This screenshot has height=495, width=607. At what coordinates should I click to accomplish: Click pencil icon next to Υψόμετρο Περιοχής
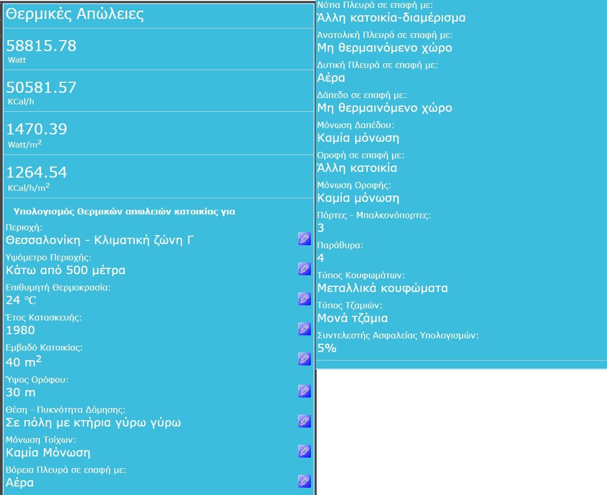point(304,268)
